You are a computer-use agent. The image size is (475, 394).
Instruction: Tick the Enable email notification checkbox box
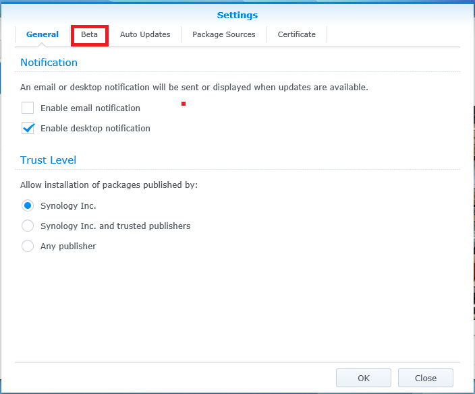28,108
